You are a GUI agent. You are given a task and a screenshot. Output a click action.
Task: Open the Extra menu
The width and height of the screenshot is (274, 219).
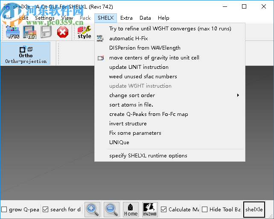(126, 18)
